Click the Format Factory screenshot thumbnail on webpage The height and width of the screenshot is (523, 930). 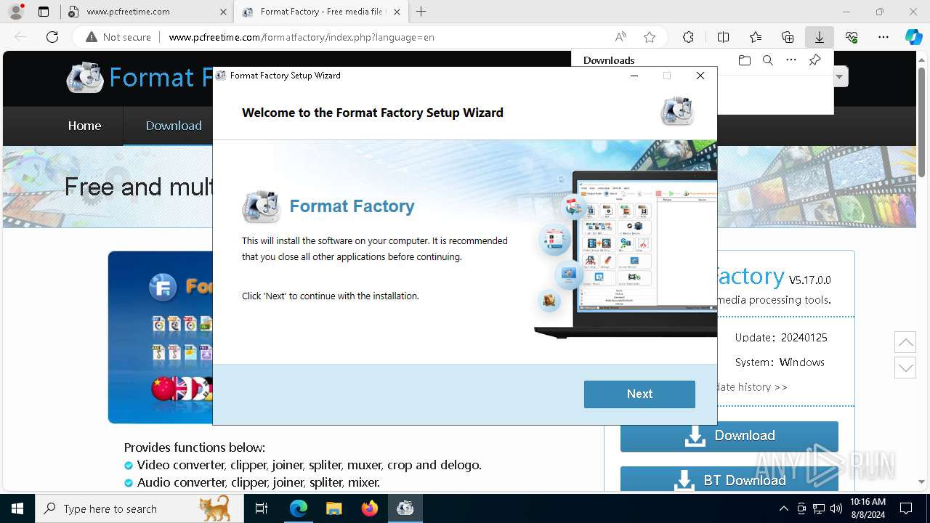[161, 337]
